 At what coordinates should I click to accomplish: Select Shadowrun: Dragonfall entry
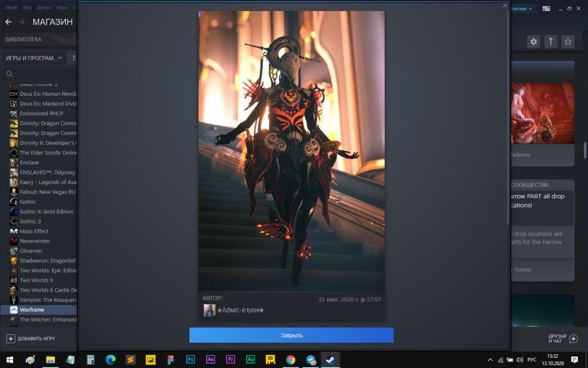click(x=43, y=261)
